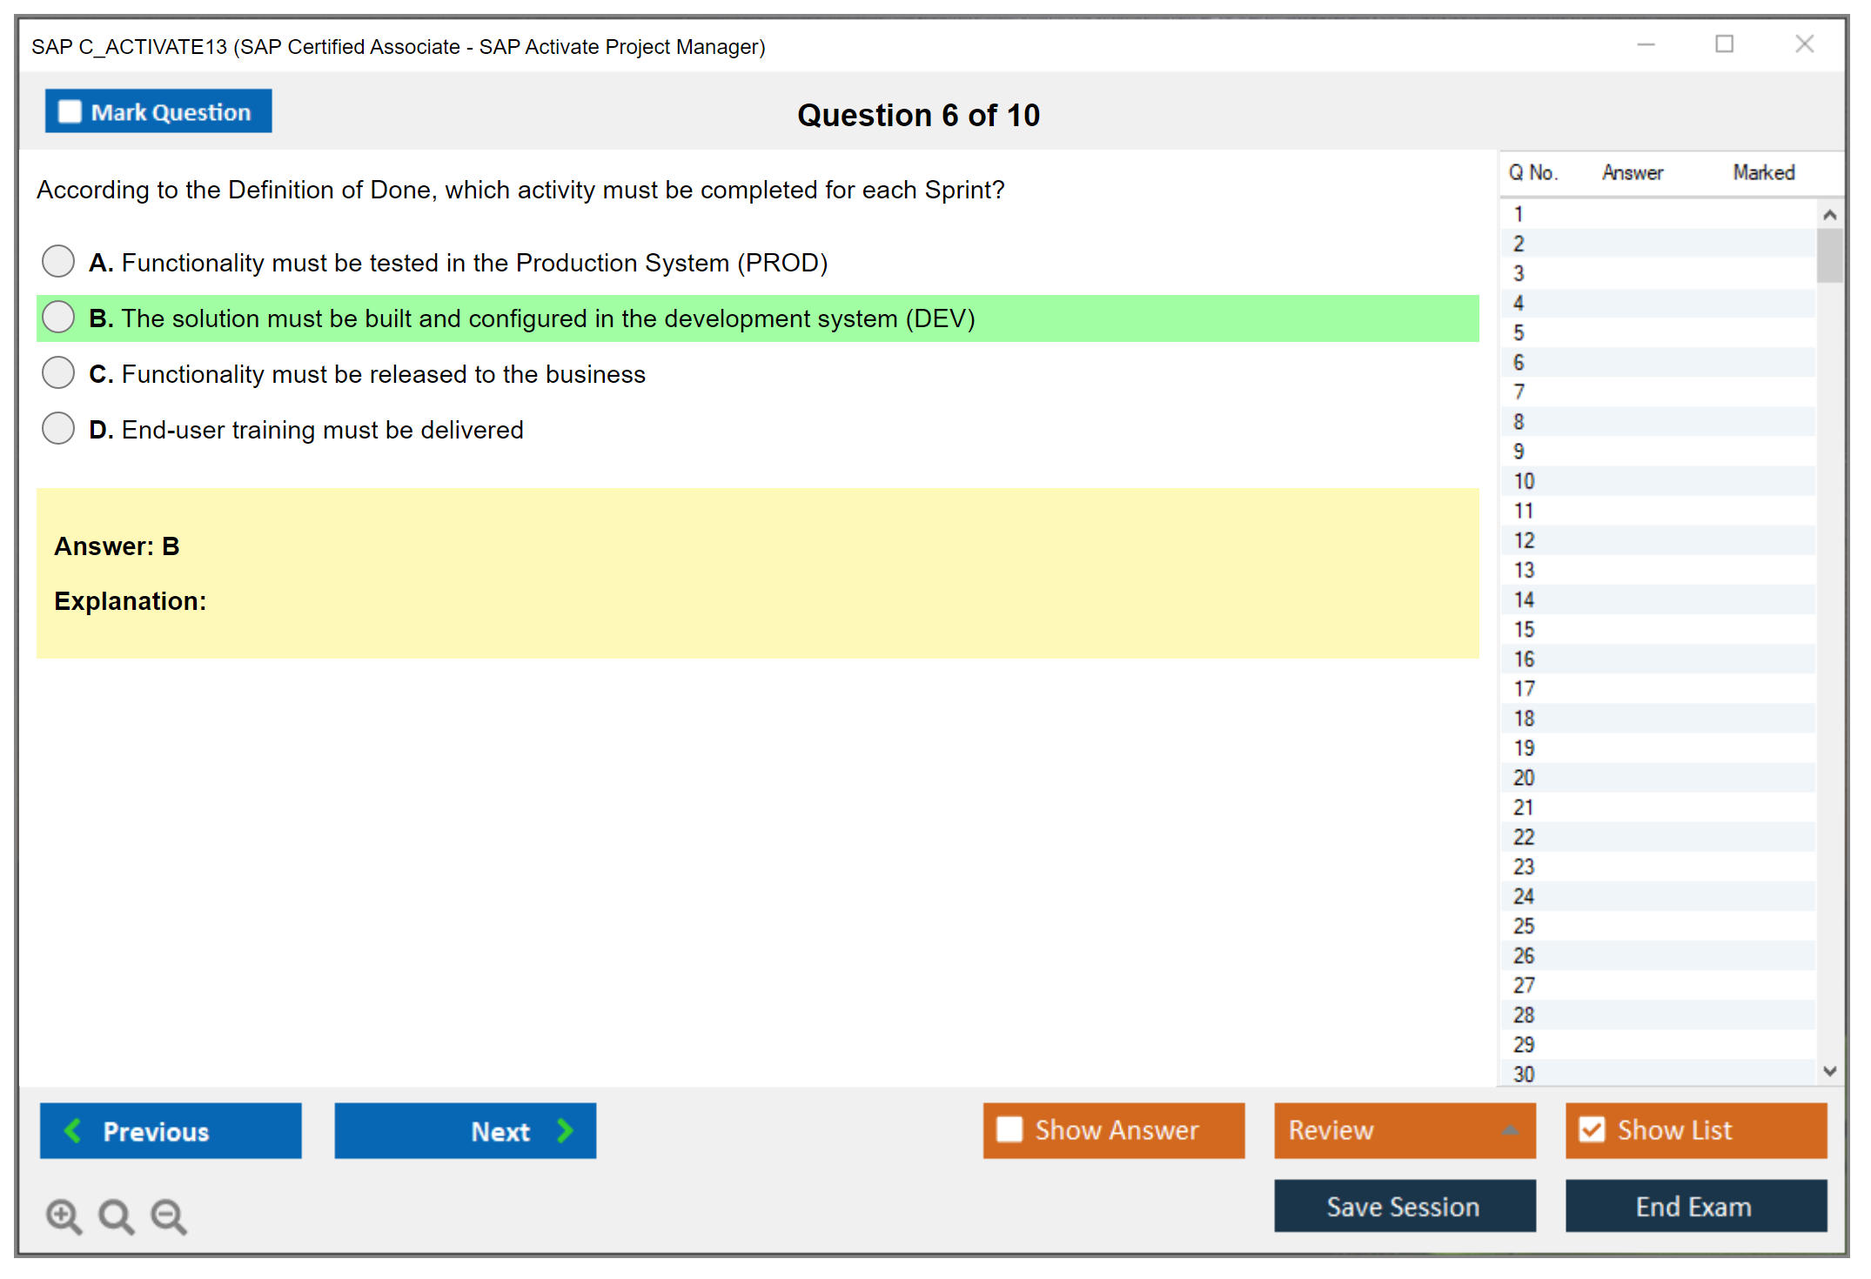Choose option D End-user training
This screenshot has height=1279, width=1871.
[x=58, y=428]
